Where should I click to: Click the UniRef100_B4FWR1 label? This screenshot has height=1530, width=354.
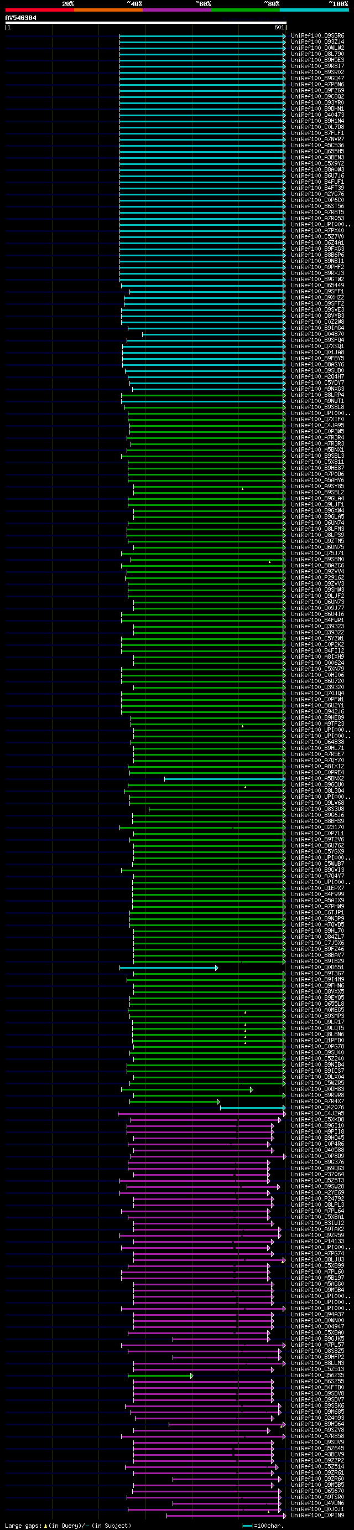[317, 621]
